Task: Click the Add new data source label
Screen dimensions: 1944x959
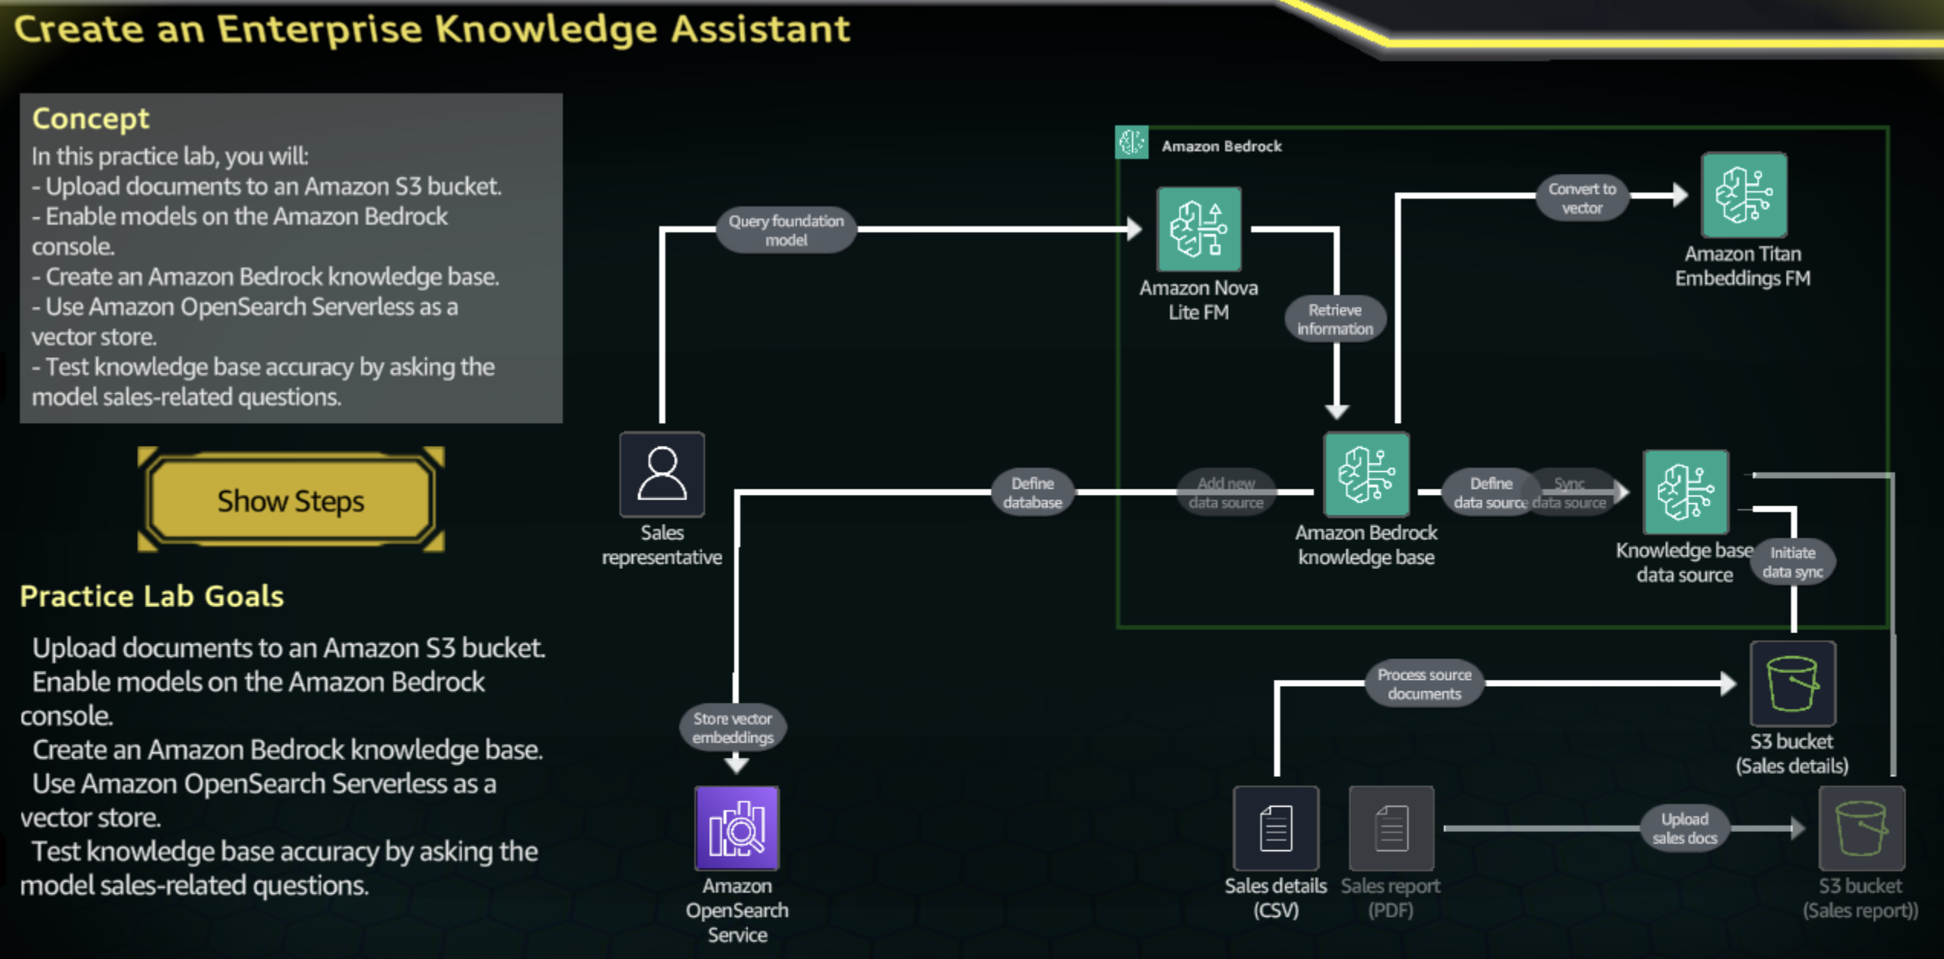Action: [1226, 493]
